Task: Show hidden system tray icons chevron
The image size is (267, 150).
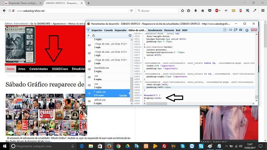Action: [226, 146]
